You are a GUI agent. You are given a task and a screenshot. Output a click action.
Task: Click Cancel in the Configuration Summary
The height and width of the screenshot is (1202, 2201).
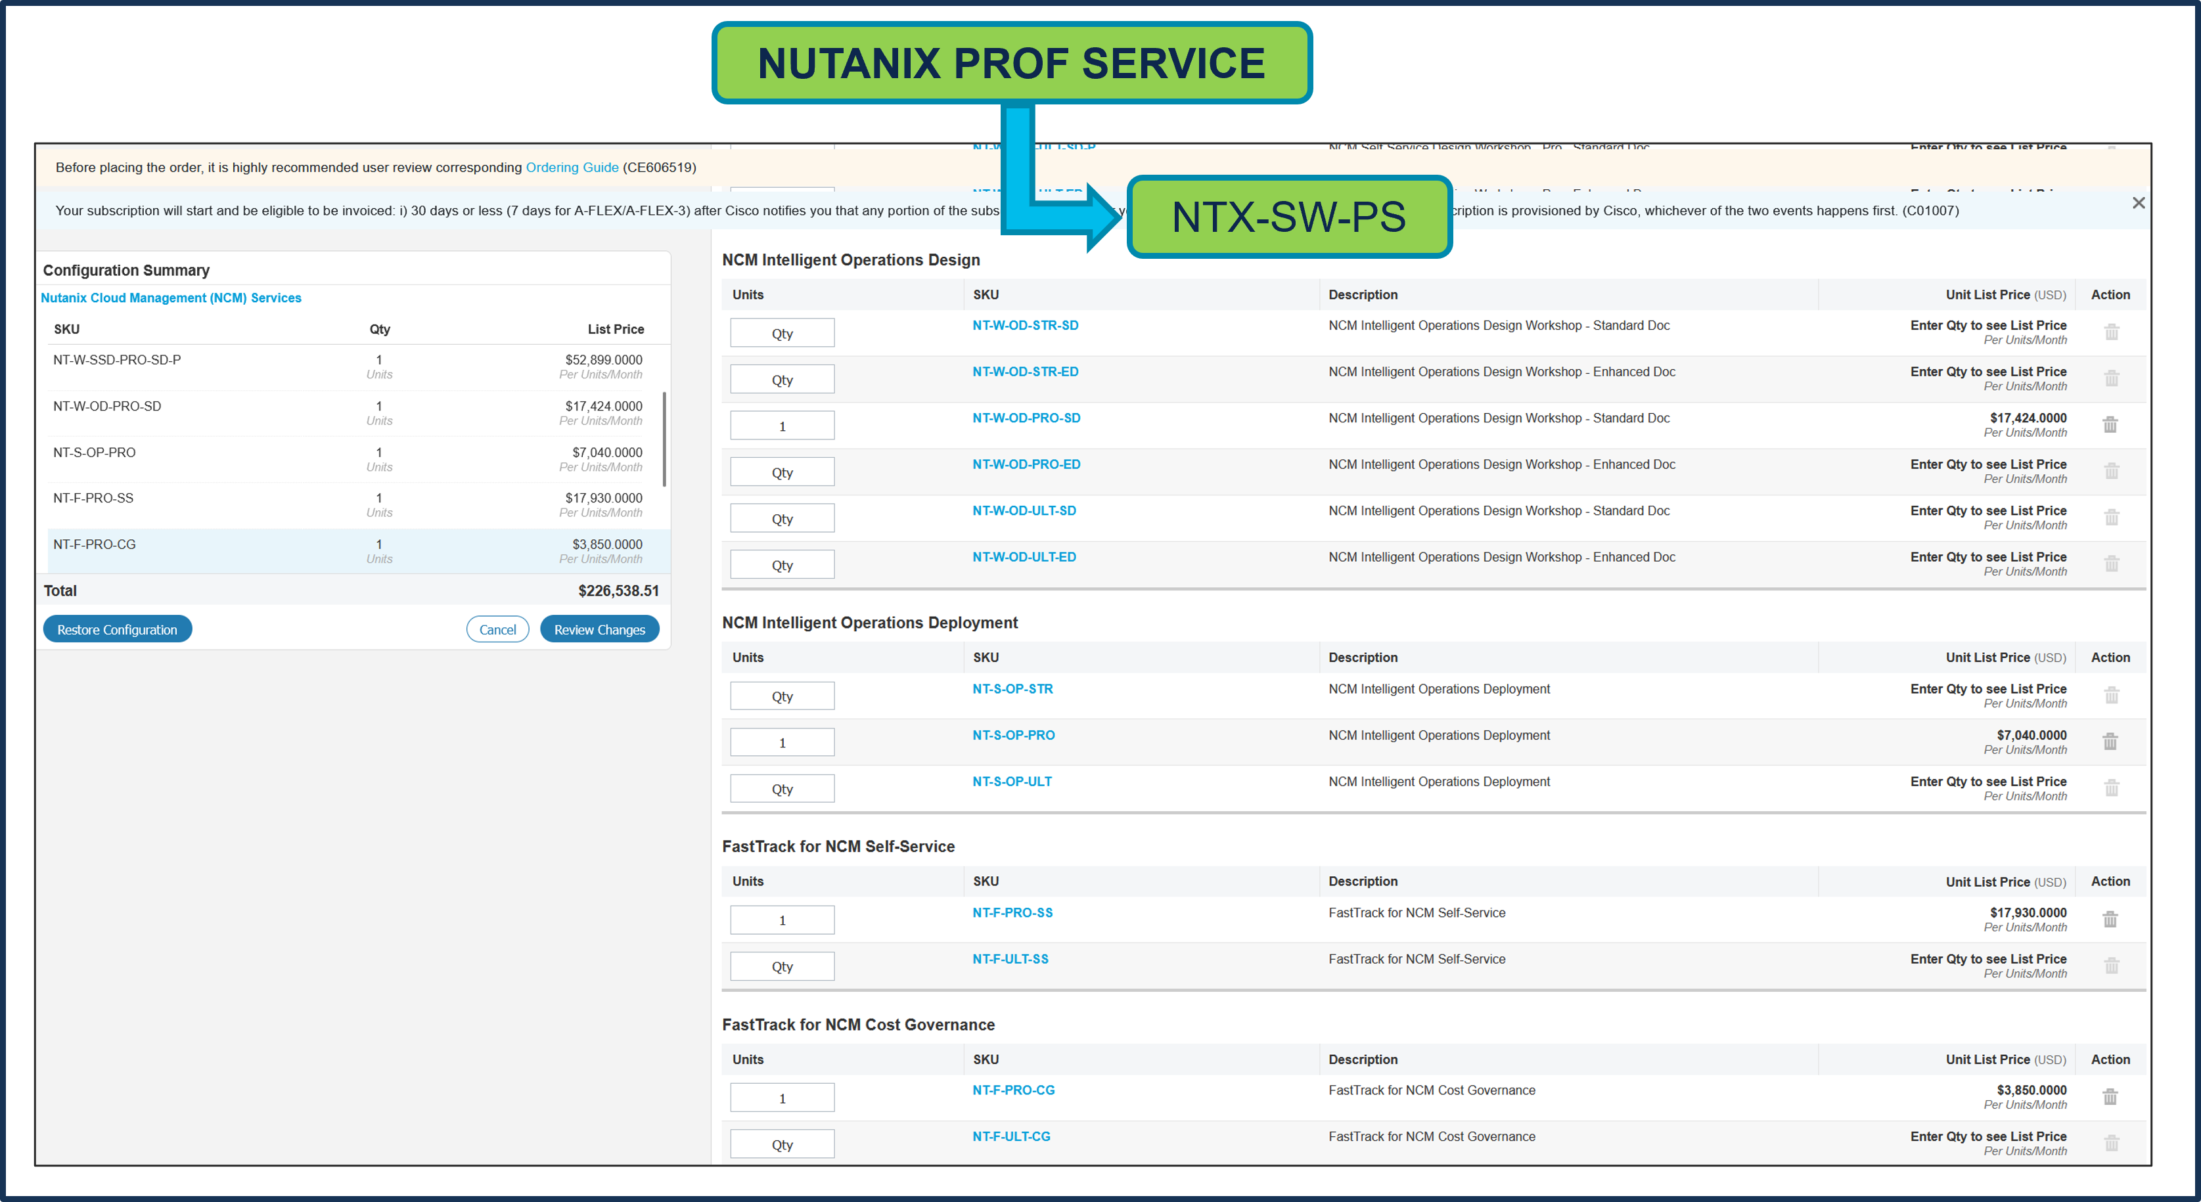coord(497,629)
